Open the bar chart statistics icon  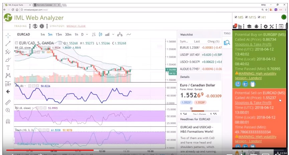click(x=240, y=26)
